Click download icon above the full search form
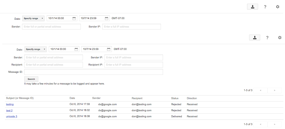The height and width of the screenshot is (129, 285). coord(255,37)
